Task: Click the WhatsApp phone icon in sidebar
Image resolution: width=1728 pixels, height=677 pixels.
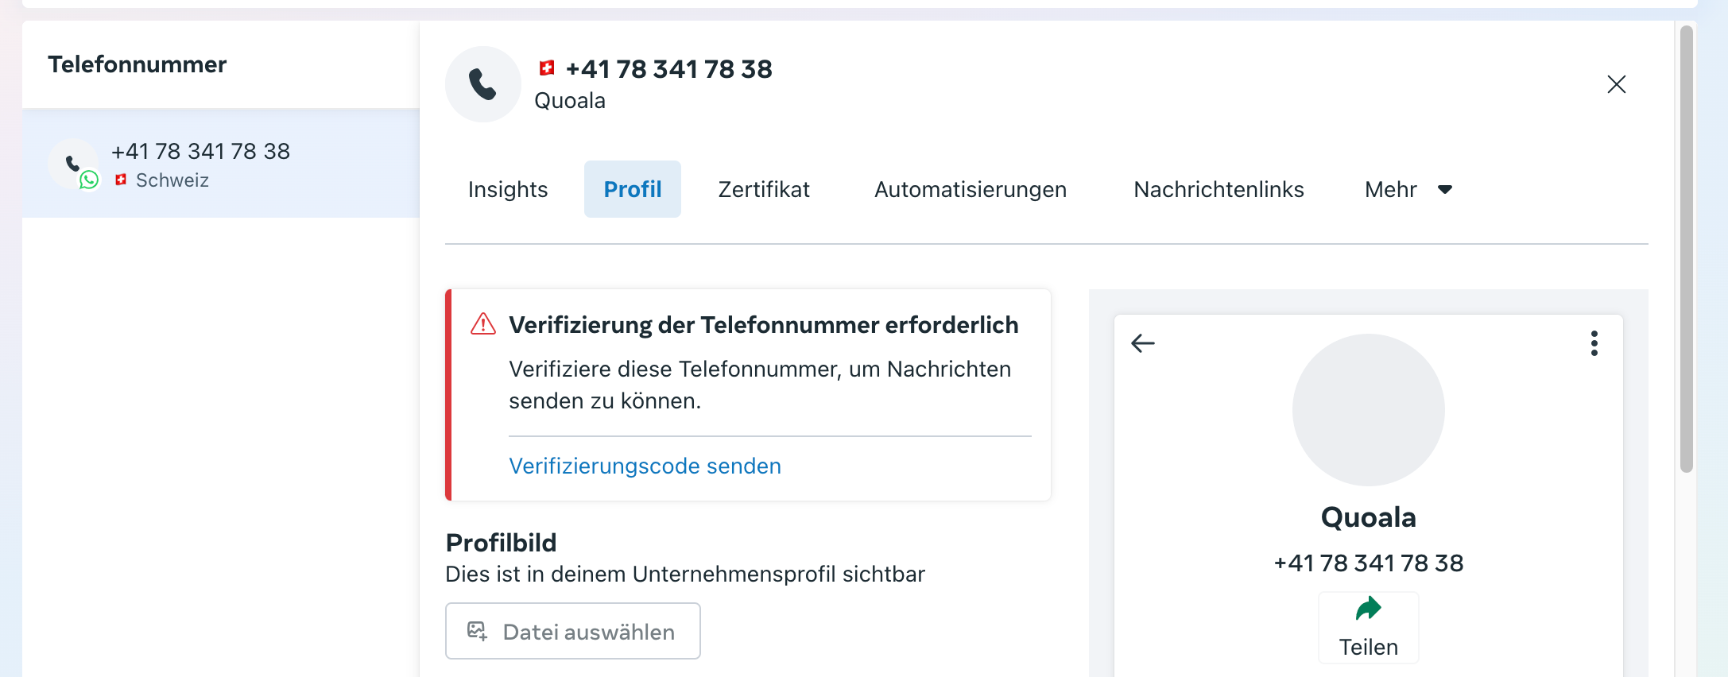Action: [74, 164]
